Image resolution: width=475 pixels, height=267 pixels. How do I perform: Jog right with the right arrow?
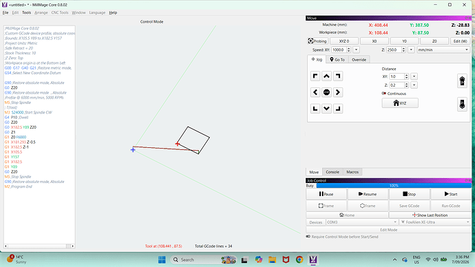(338, 92)
